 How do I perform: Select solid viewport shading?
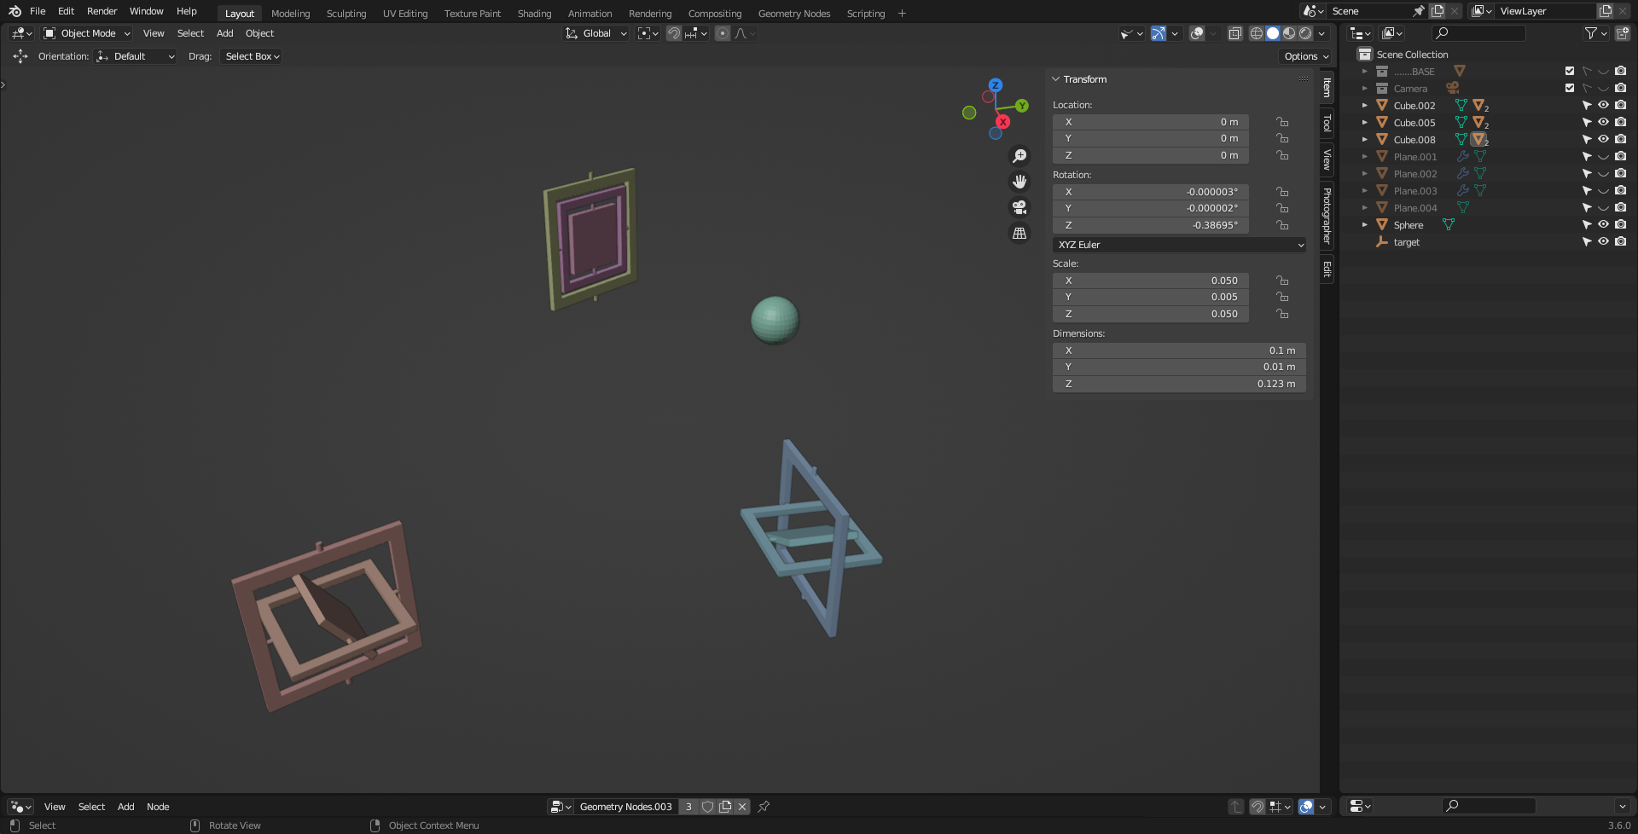1273,33
